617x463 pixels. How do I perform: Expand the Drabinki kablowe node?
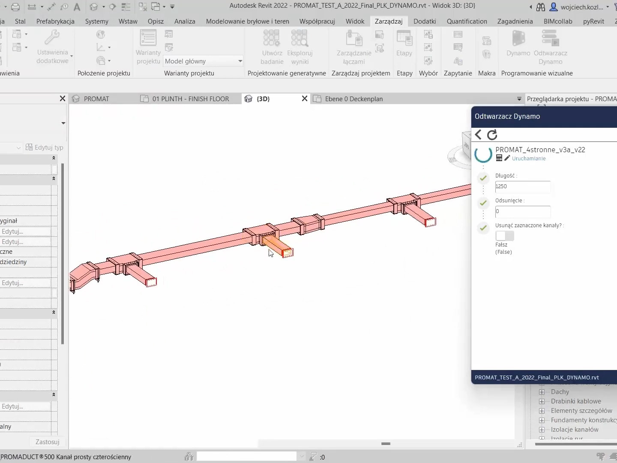pos(542,401)
